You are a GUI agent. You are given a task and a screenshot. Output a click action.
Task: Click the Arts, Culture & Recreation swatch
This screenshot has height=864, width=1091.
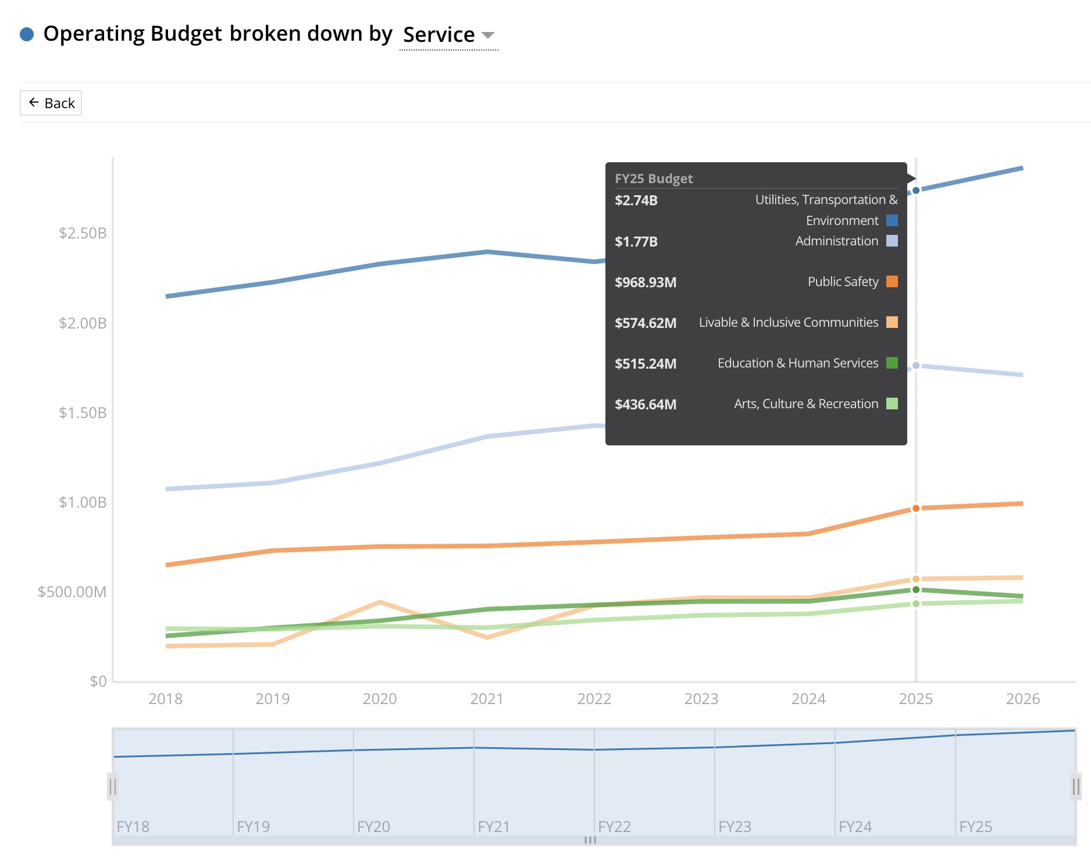pyautogui.click(x=892, y=404)
